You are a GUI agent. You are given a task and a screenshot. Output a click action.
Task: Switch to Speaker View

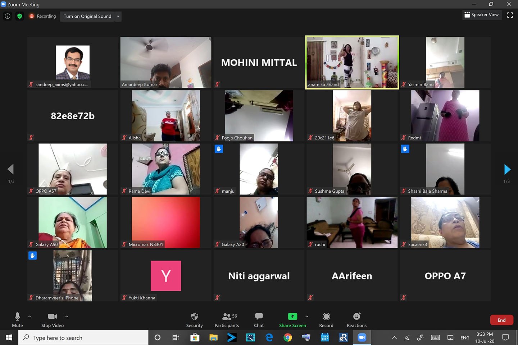[482, 15]
